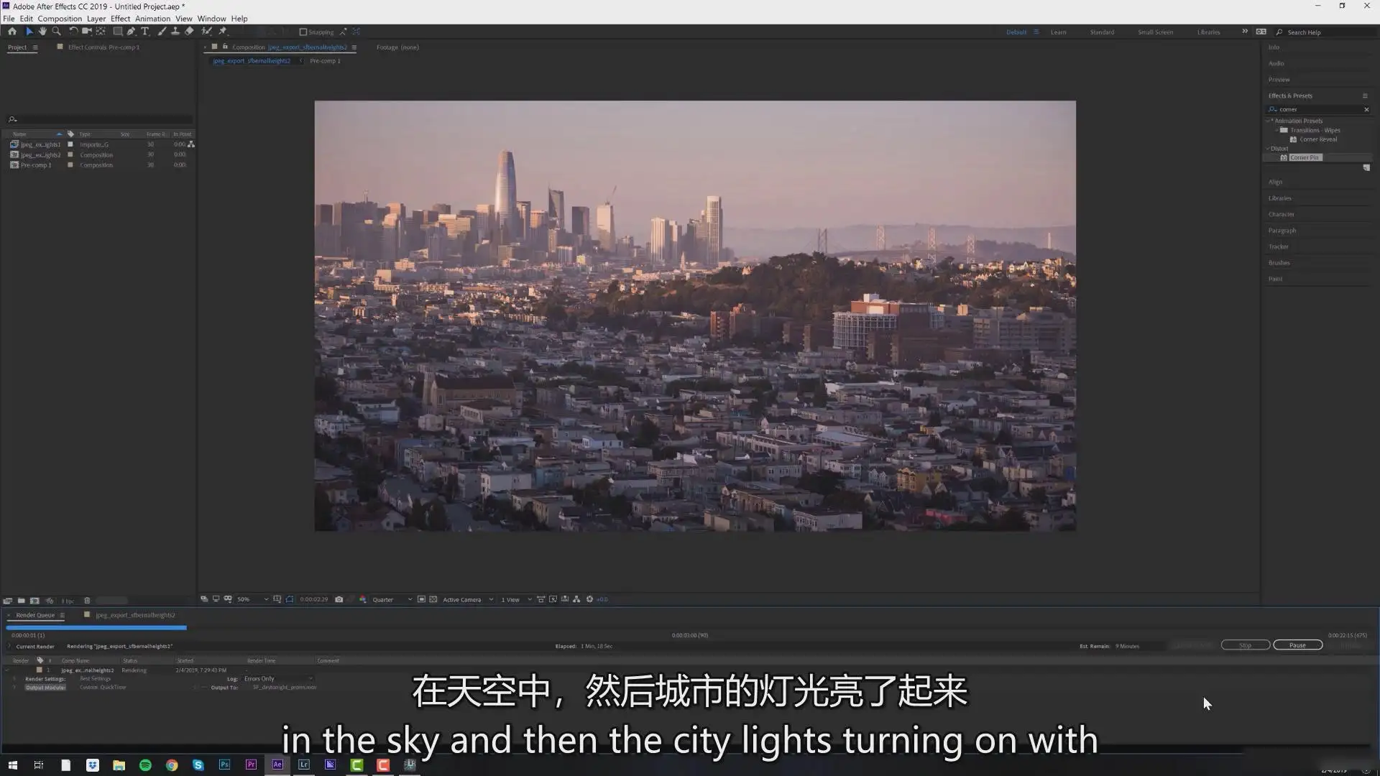Select the Puppet Pin tool
Screen dimensions: 1380x776
tap(223, 32)
